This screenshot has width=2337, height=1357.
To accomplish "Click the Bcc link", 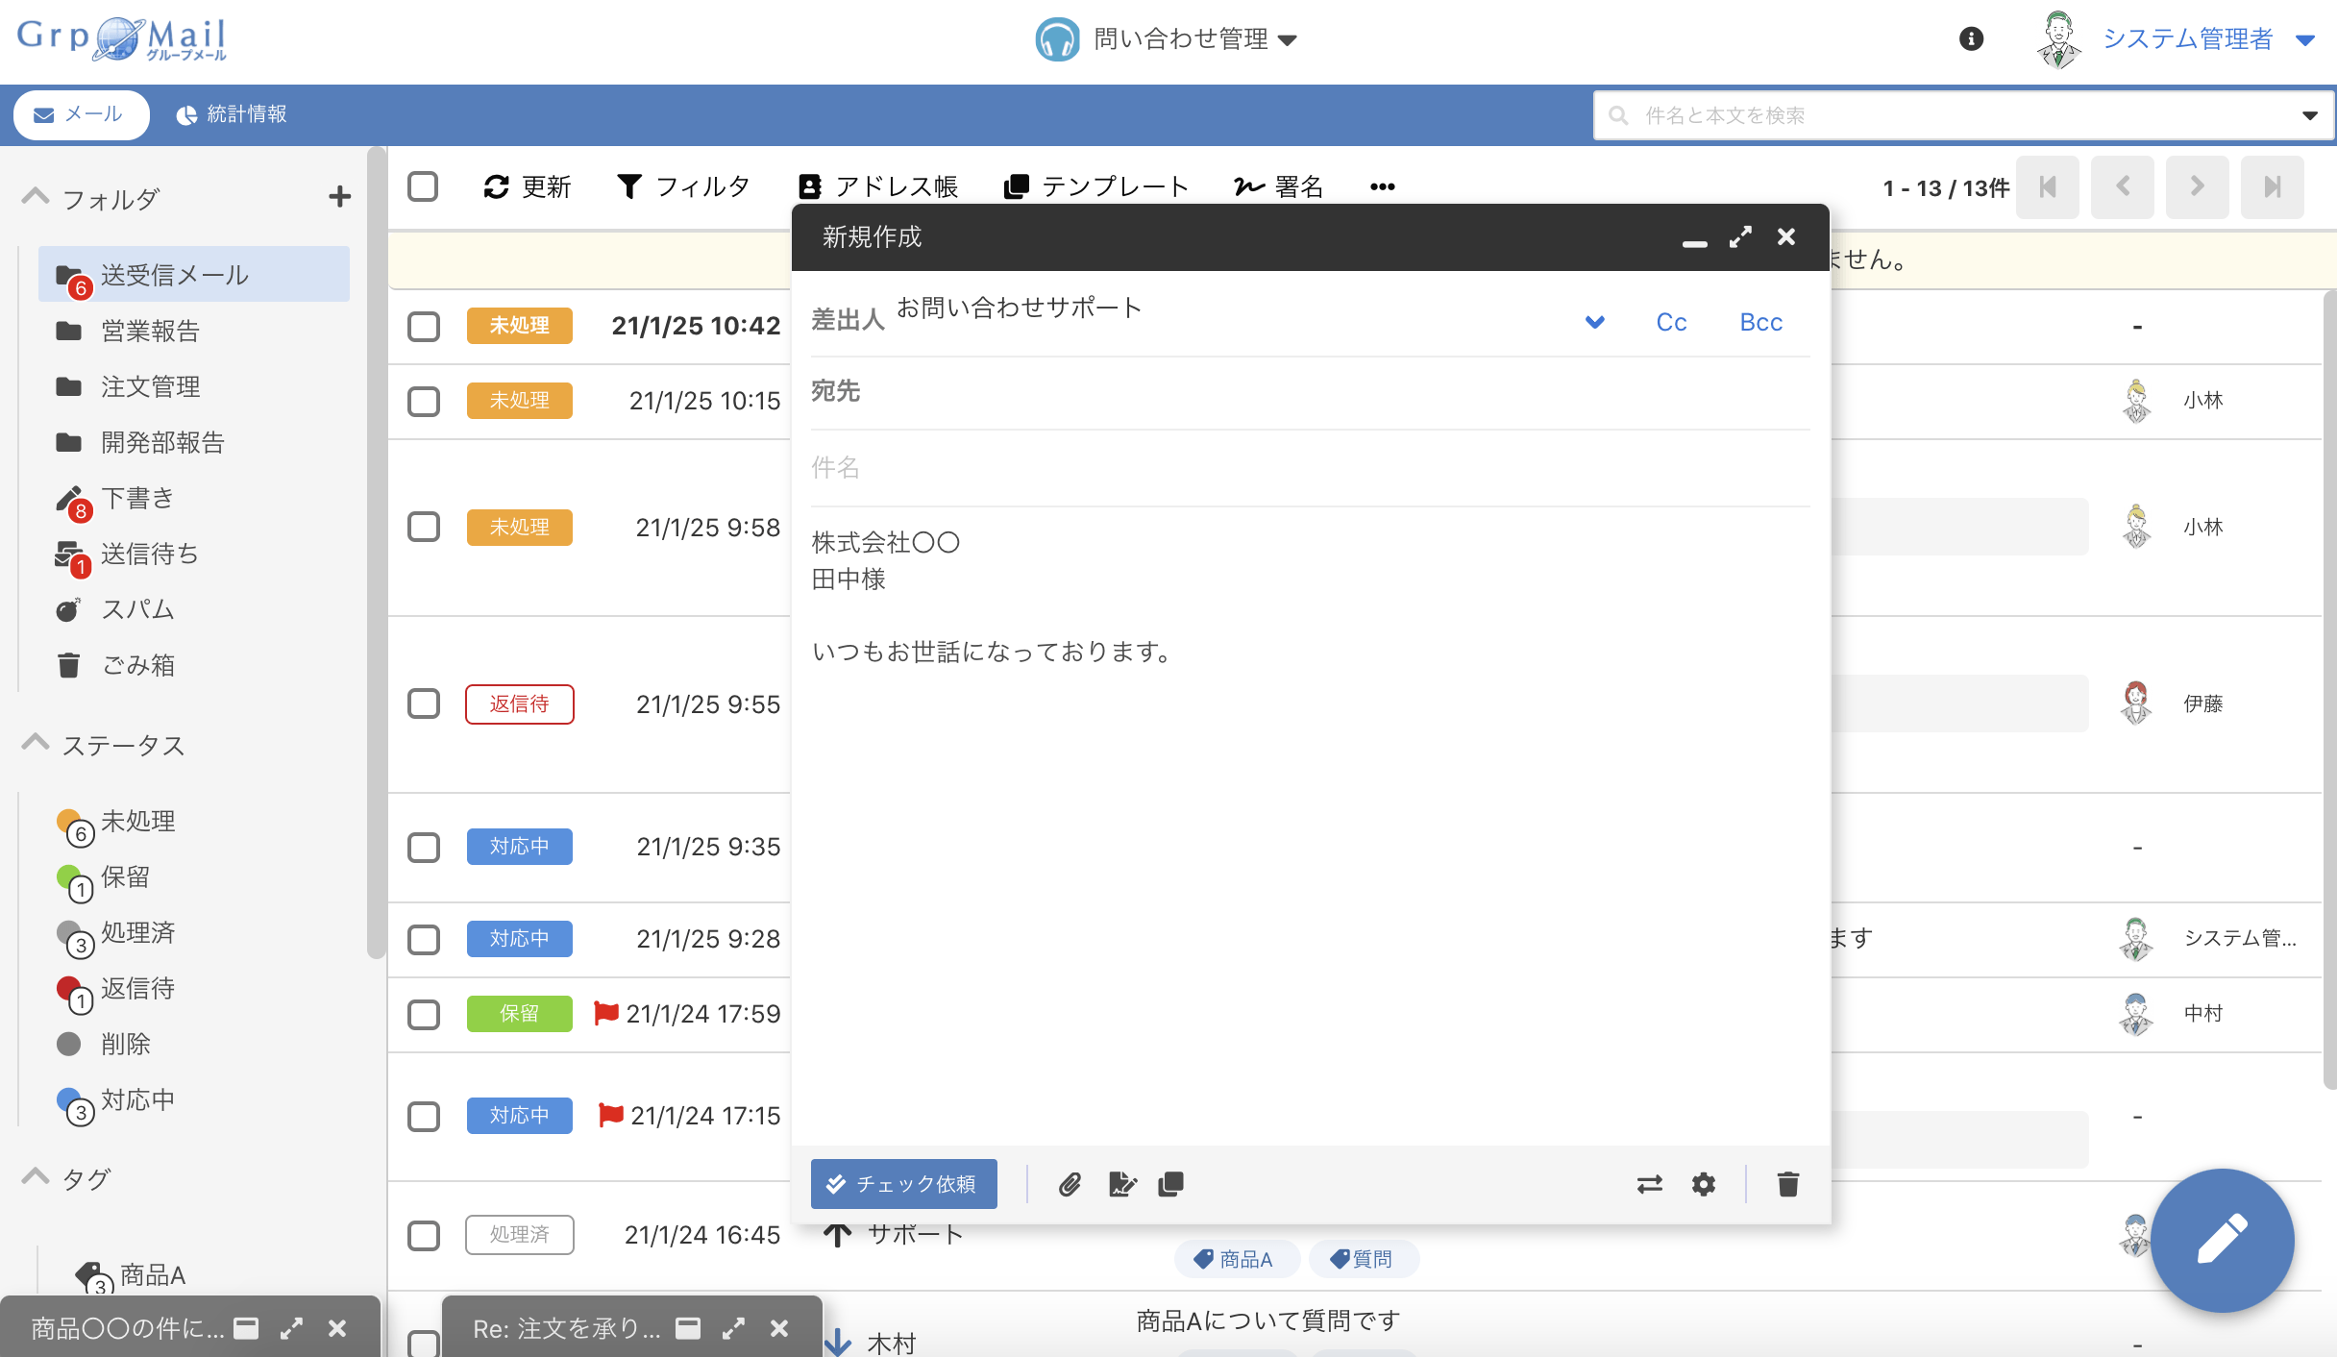I will pyautogui.click(x=1760, y=322).
